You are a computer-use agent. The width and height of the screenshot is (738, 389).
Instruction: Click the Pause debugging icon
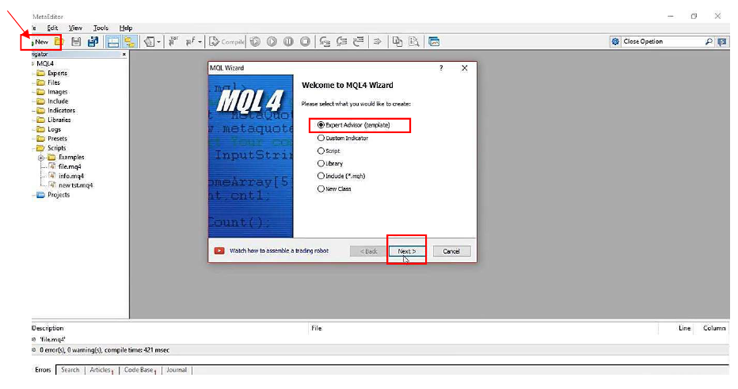[288, 42]
